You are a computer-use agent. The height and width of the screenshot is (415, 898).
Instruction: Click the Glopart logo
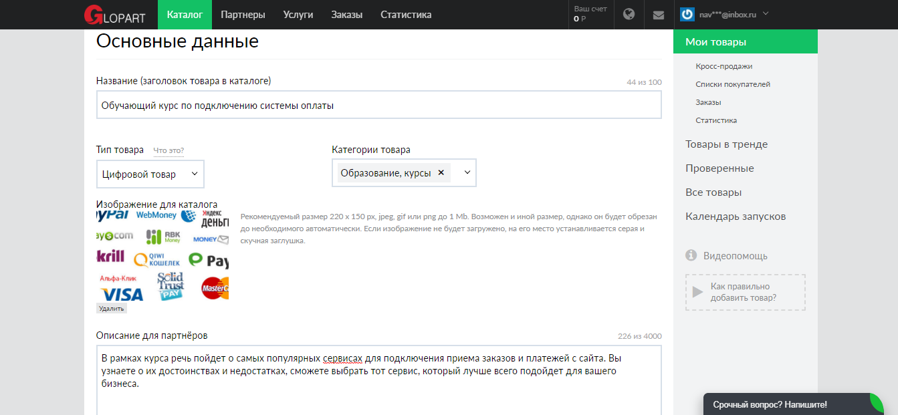pos(114,15)
